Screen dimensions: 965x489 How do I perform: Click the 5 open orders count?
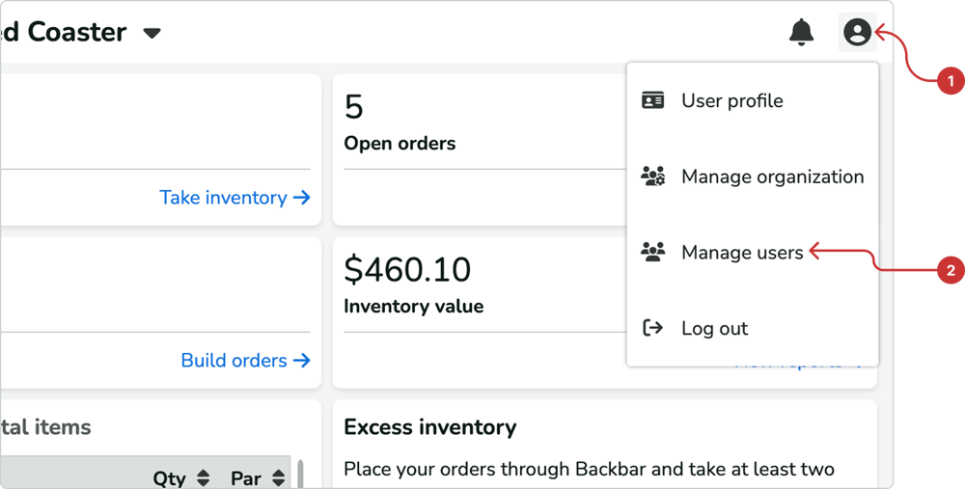pos(354,107)
